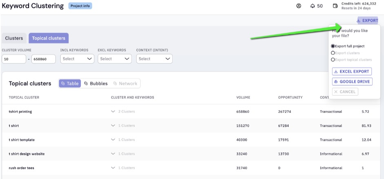The width and height of the screenshot is (384, 179).
Task: Edit minimum cluster volume field 10
Action: click(14, 59)
